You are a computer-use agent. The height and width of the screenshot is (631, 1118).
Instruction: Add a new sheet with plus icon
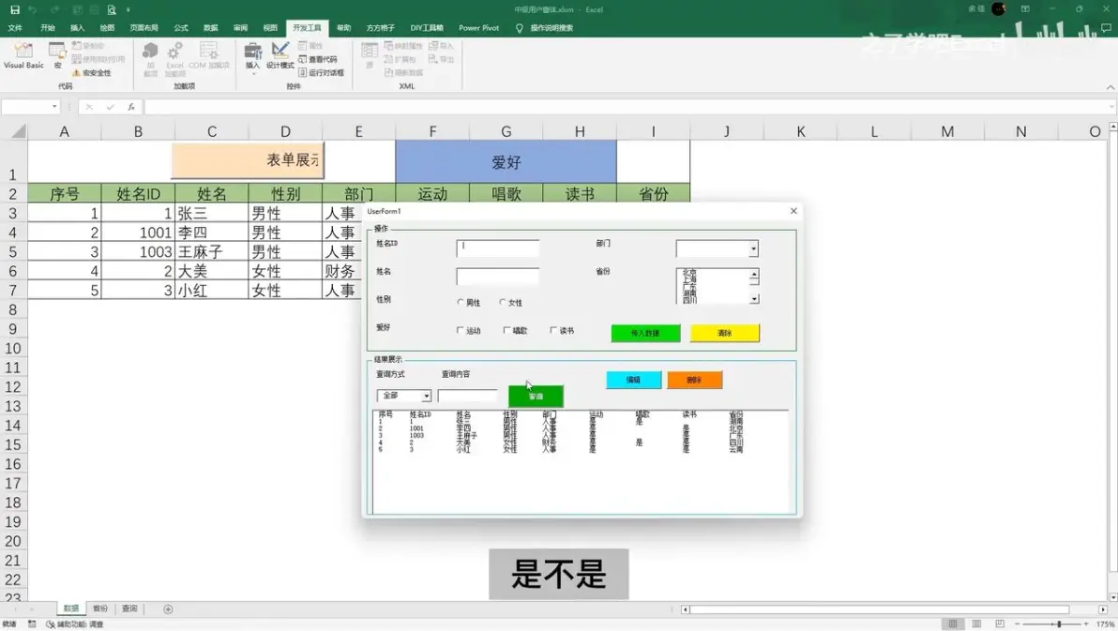pos(168,609)
